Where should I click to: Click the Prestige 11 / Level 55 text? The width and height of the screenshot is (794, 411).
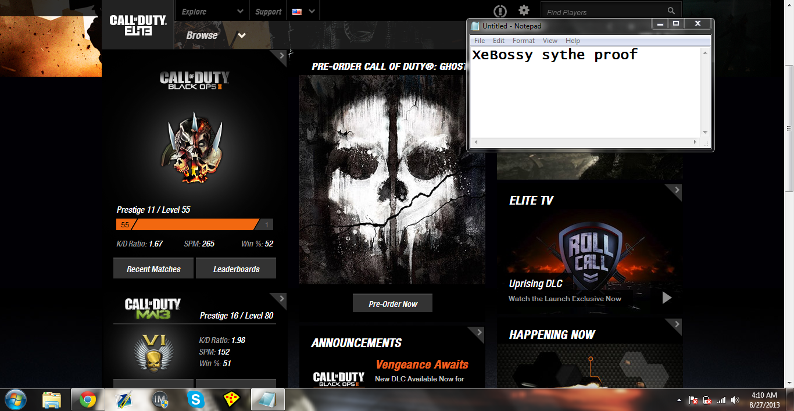coord(153,210)
